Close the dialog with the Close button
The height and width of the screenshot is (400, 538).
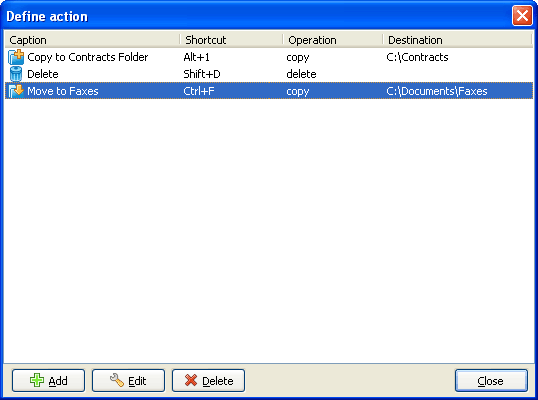491,380
